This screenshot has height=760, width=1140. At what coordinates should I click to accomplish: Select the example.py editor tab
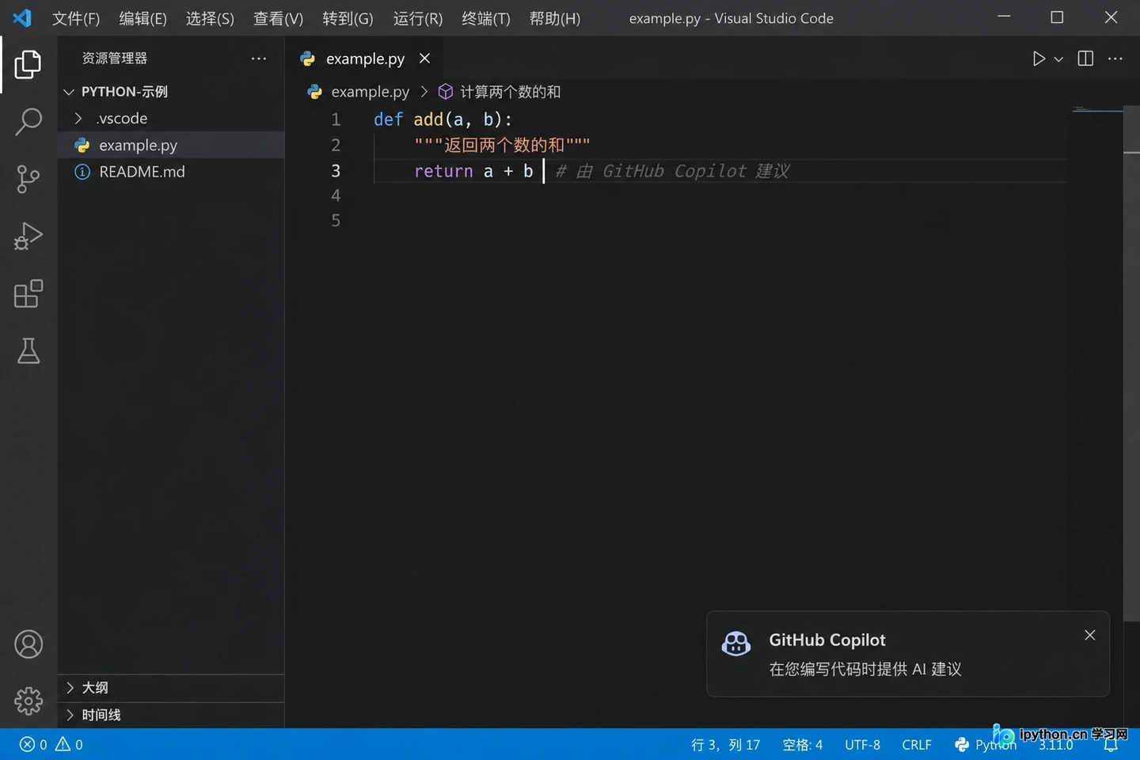(365, 59)
